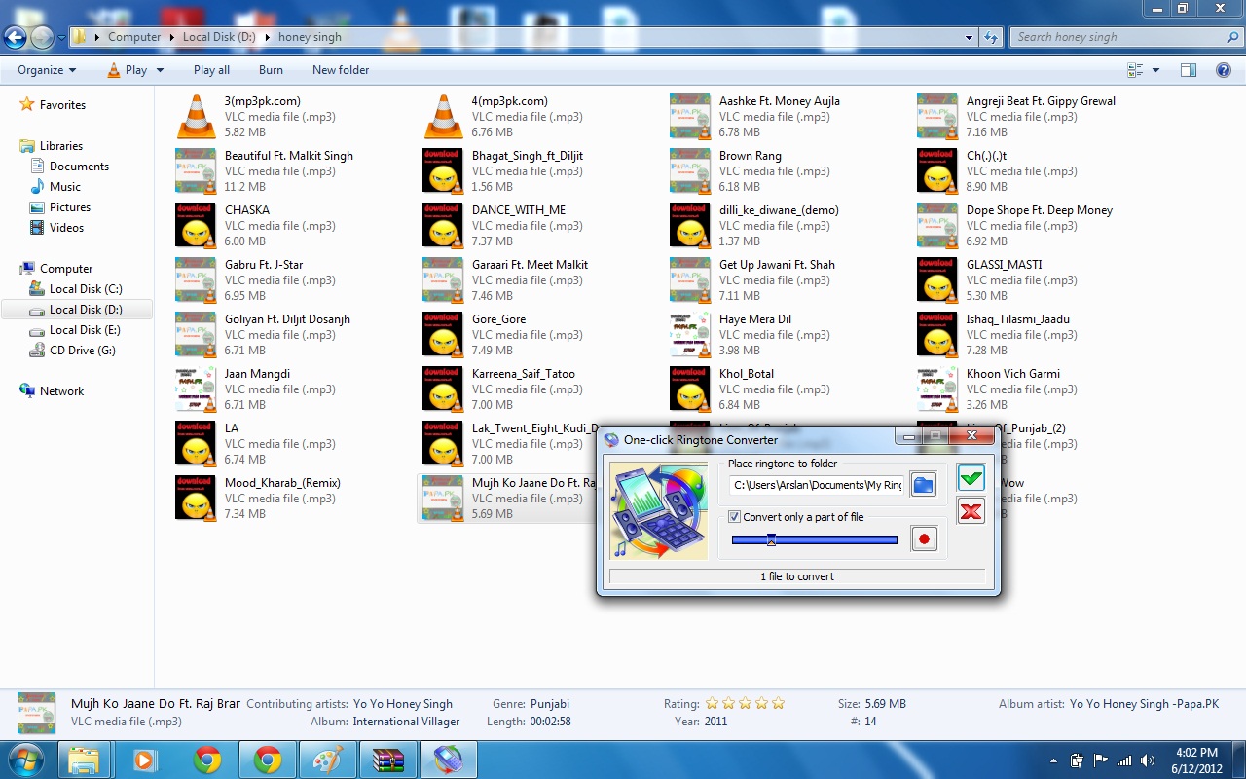Select Haye Mera Dil file icon
Image resolution: width=1246 pixels, height=779 pixels.
690,335
